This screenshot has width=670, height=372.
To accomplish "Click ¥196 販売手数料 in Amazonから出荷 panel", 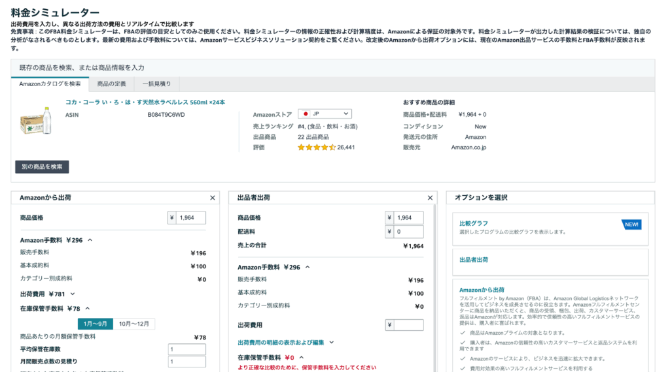I will (x=198, y=253).
